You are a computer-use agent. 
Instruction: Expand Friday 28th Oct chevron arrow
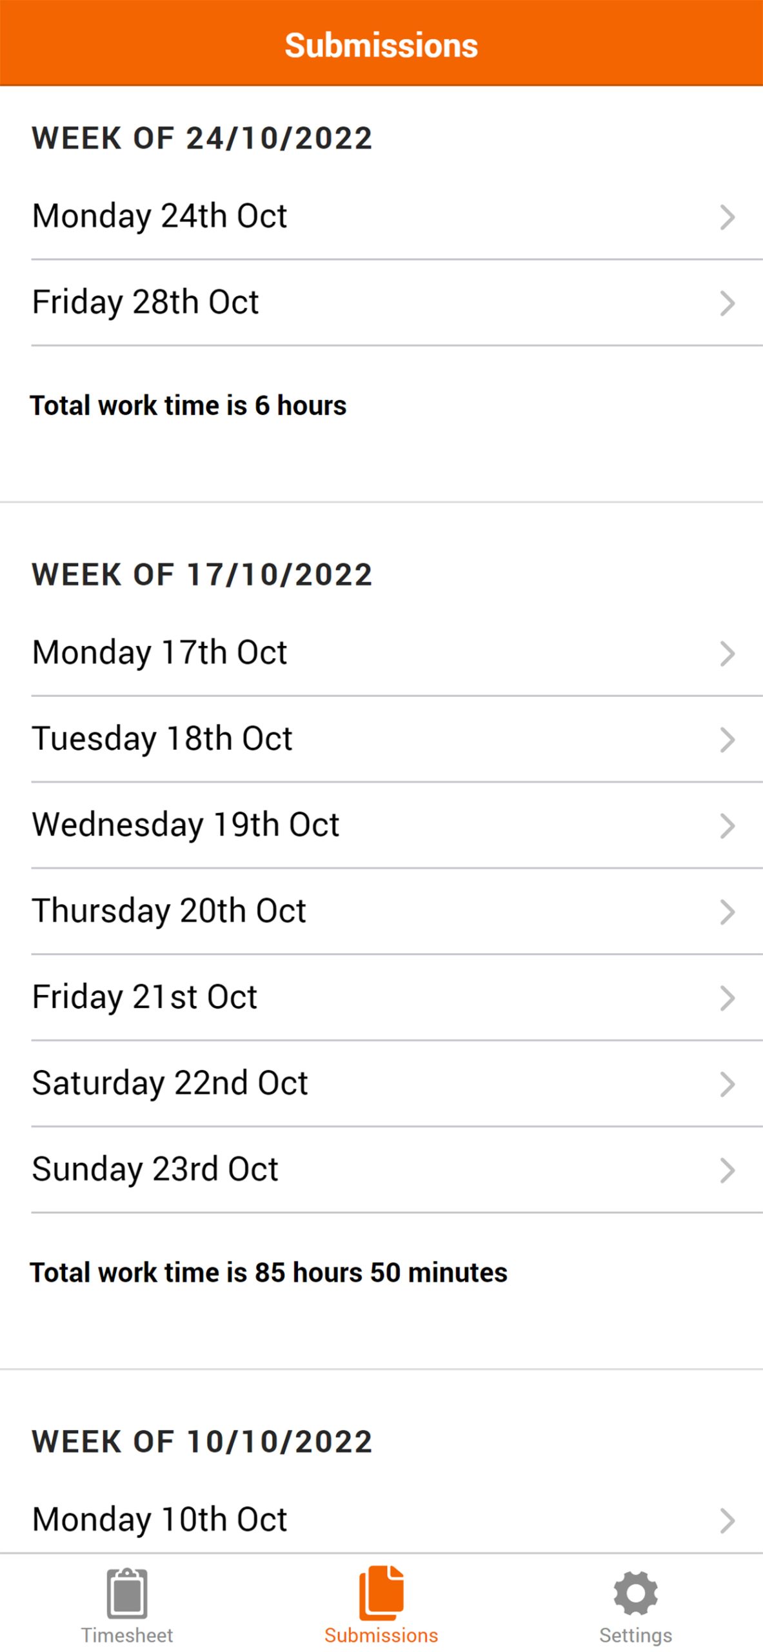point(727,303)
